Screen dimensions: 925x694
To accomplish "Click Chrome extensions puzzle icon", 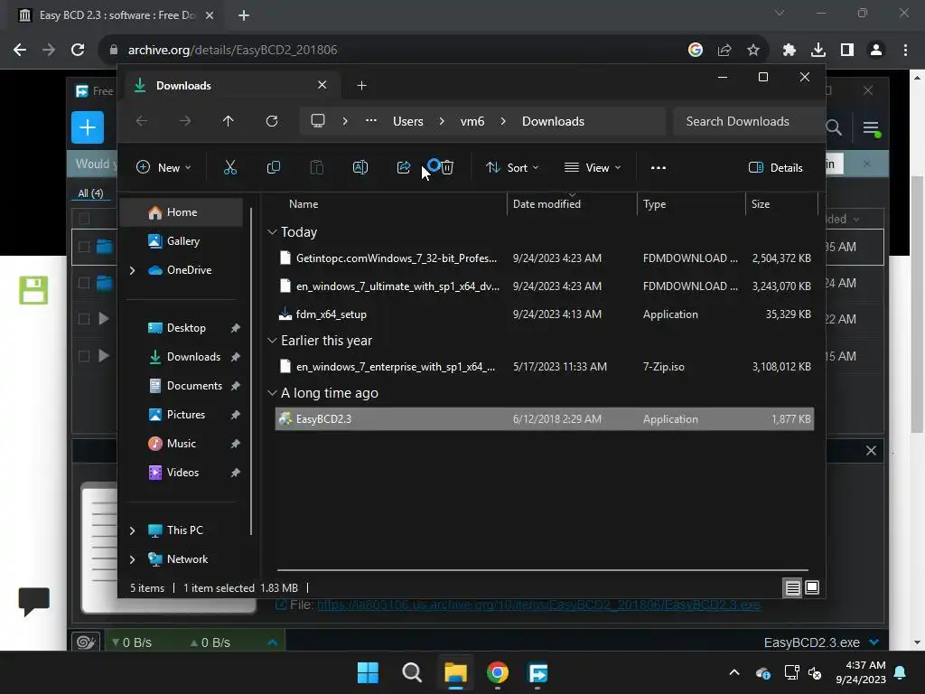I will tap(789, 51).
